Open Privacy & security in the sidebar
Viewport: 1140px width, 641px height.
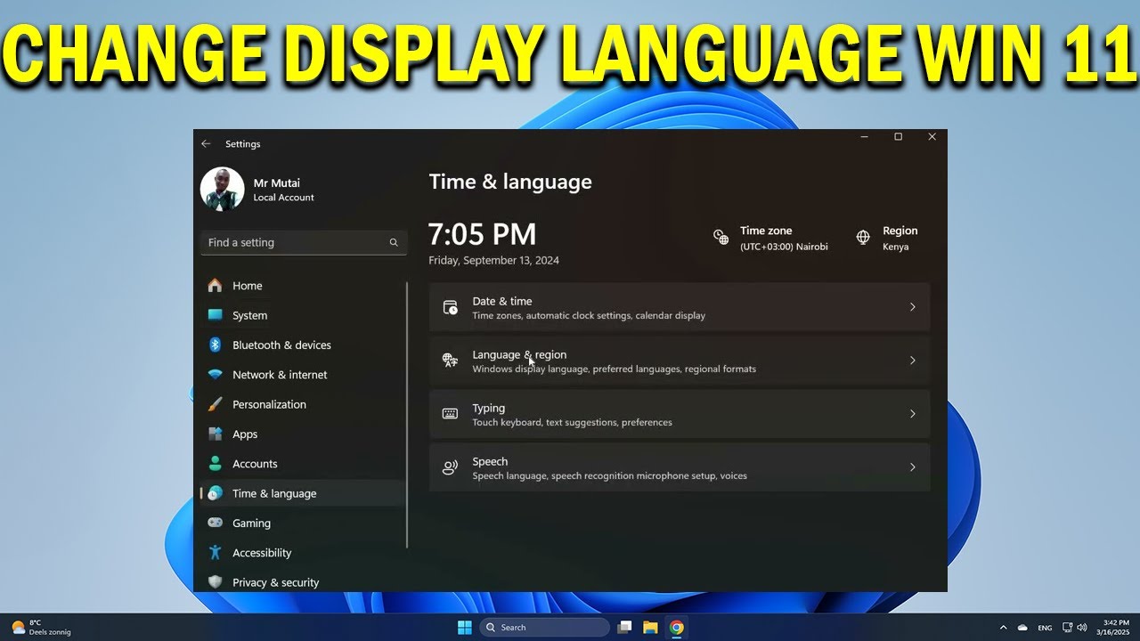click(x=303, y=582)
